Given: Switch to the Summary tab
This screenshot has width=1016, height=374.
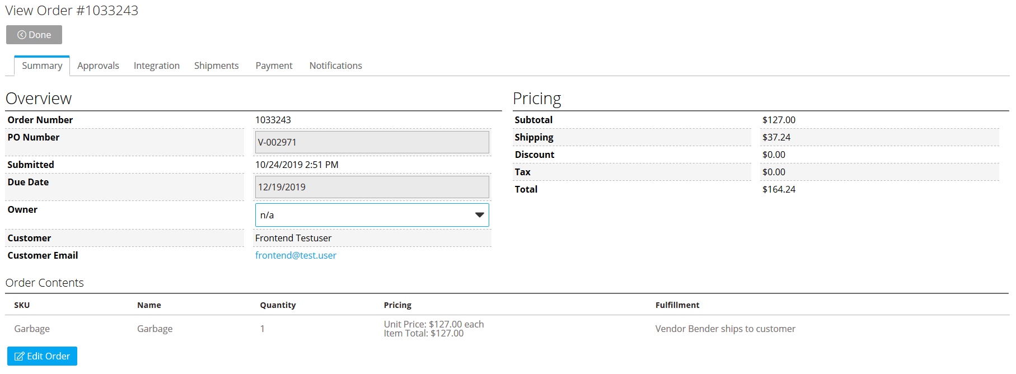Looking at the screenshot, I should coord(42,66).
